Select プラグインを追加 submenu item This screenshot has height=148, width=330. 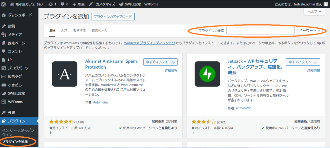click(x=15, y=142)
